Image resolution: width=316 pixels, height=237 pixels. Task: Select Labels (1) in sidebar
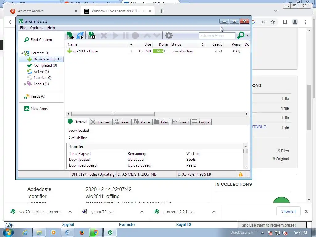pyautogui.click(x=38, y=84)
